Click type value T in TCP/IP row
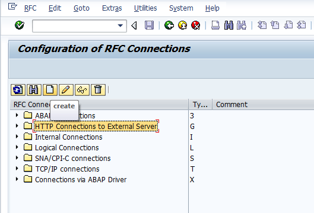Screen dimensions: 314x213 192,169
